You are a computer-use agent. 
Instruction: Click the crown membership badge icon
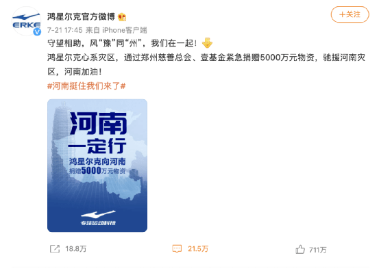(122, 17)
